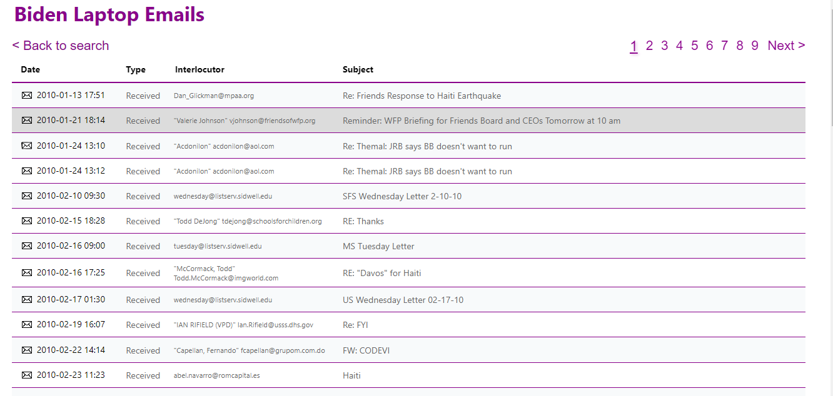Screen dimensions: 833x396
Task: Open Themal email subject dated 2010-01-24 13:12
Action: (427, 171)
